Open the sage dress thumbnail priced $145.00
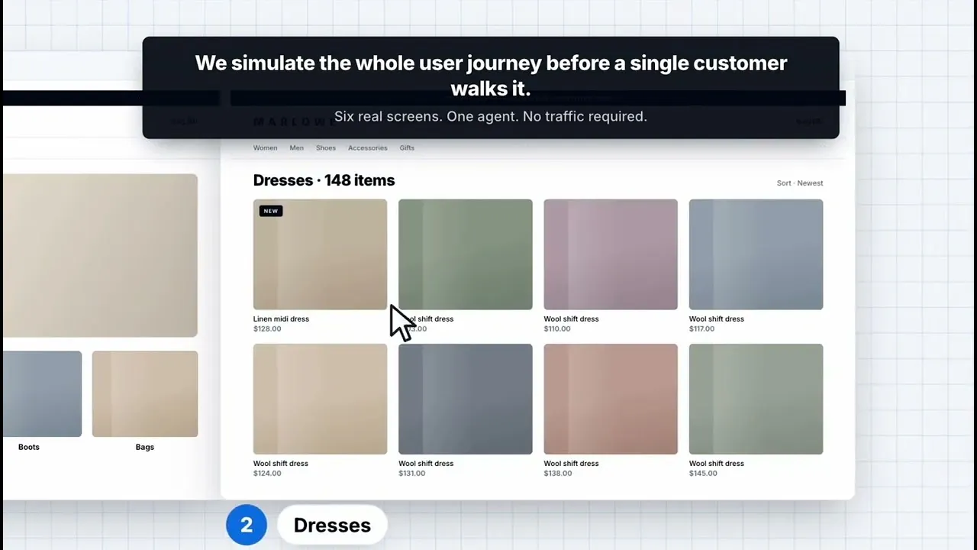 pyautogui.click(x=756, y=399)
